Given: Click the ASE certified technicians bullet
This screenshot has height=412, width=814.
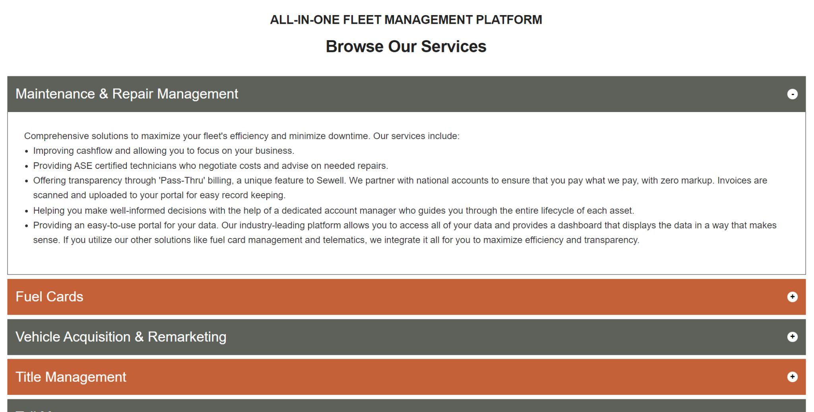Looking at the screenshot, I should point(210,166).
